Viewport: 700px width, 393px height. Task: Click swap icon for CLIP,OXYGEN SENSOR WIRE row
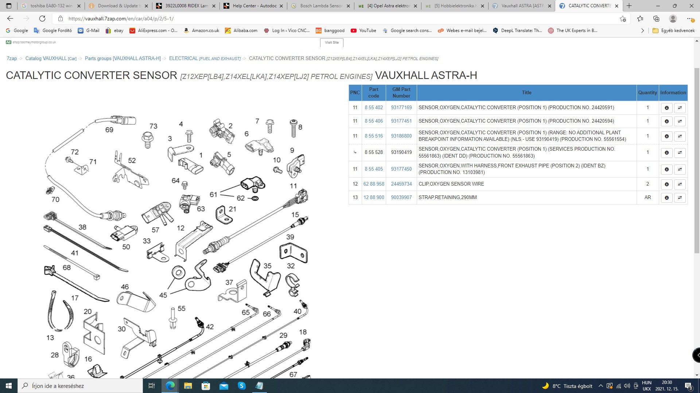[x=680, y=184]
